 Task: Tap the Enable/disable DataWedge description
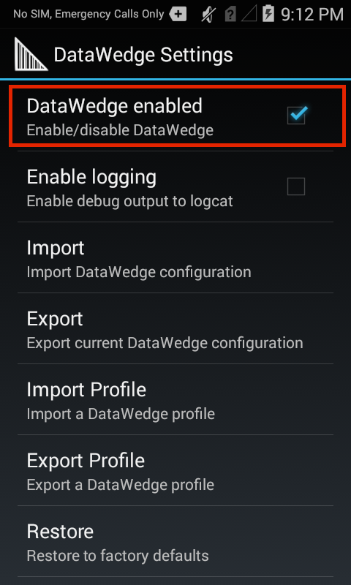[x=120, y=130]
